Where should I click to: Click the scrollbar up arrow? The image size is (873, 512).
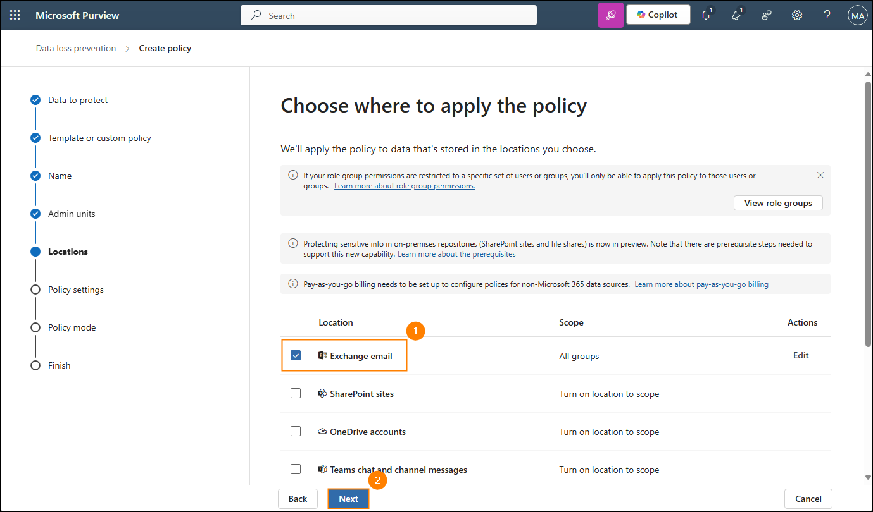pyautogui.click(x=868, y=75)
